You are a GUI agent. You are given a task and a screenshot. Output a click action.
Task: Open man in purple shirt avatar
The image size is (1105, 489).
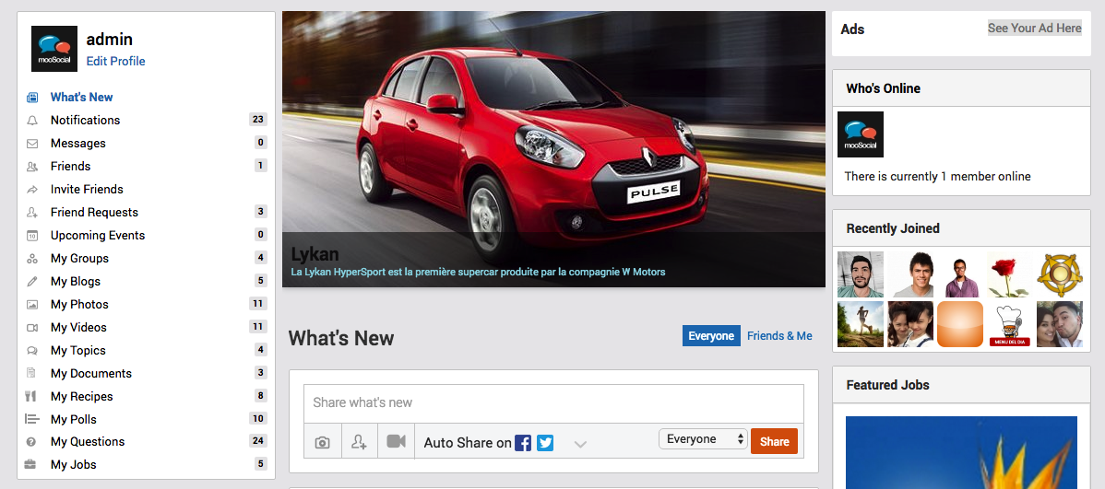tap(960, 274)
